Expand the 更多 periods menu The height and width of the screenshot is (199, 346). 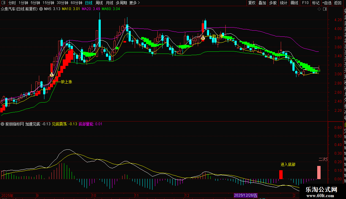[x=135, y=3]
